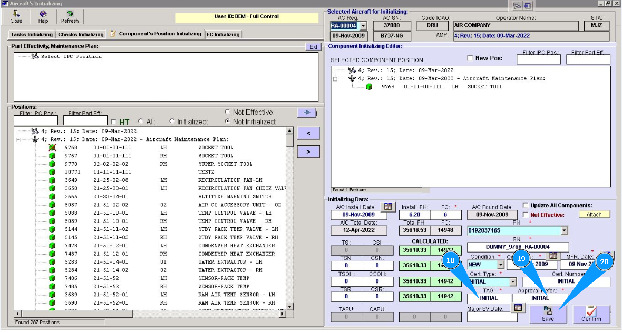
Task: Select green cube for position 9767 socket tool
Action: coord(52,156)
